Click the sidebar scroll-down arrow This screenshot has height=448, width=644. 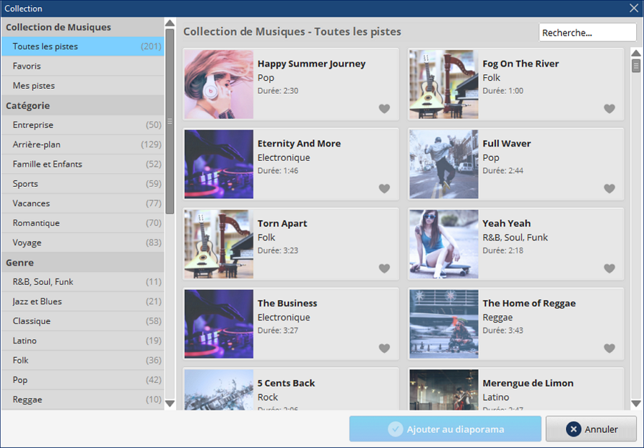(x=170, y=403)
